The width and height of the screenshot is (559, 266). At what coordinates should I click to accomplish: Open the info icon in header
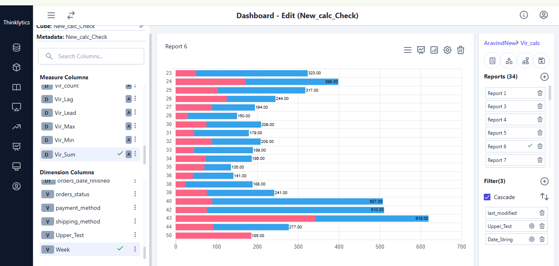tap(524, 15)
